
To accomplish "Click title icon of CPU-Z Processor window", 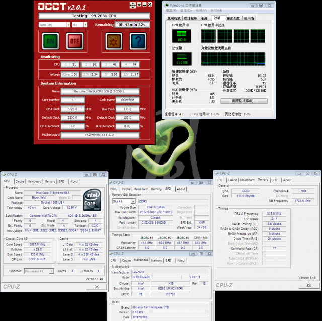I will (x=4, y=175).
